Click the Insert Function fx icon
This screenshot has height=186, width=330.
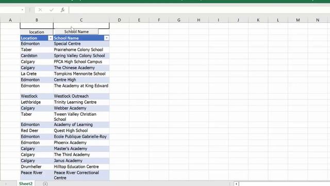tap(62, 10)
